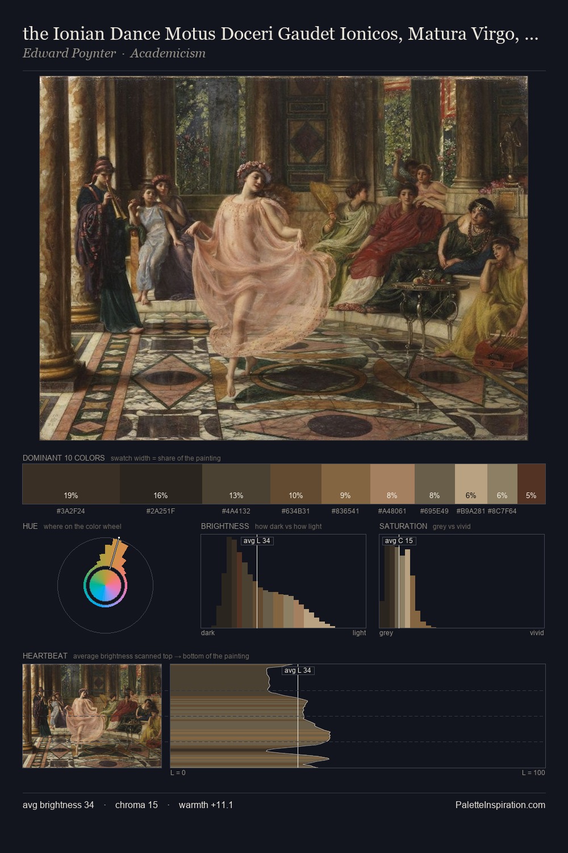Screen dimensions: 568x853
Task: Open PaletteInspiration.com link
Action: click(x=500, y=805)
